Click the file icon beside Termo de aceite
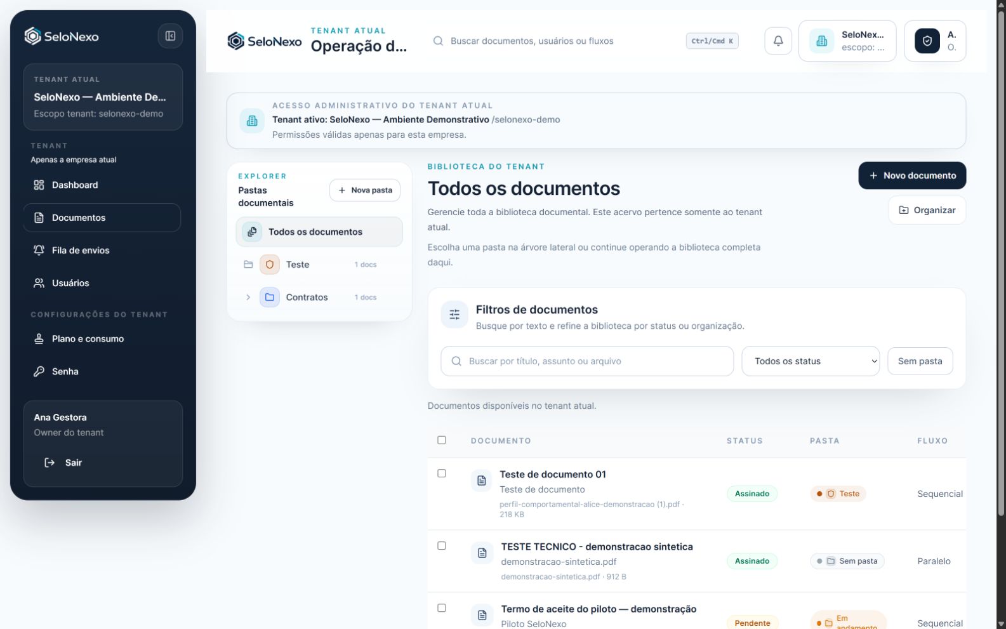The height and width of the screenshot is (629, 1006). 482,615
